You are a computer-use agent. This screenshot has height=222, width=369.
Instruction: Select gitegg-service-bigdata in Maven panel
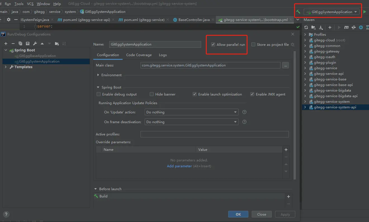(x=332, y=90)
